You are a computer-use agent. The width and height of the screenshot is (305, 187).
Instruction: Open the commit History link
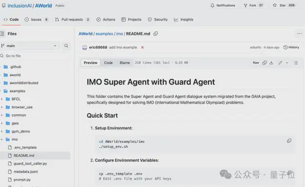[x=291, y=48]
